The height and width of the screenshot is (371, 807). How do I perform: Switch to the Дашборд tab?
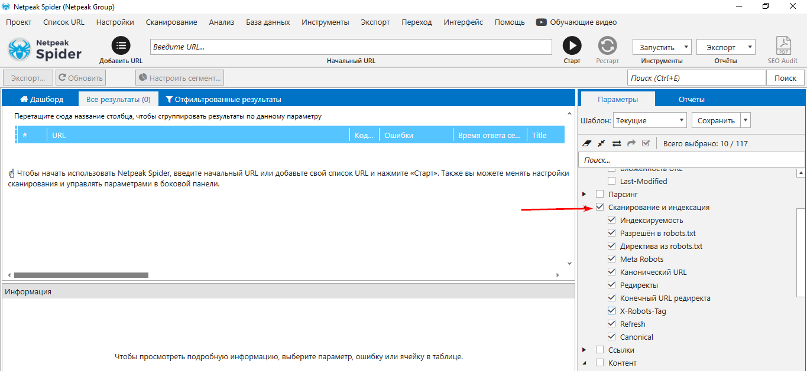coord(41,99)
